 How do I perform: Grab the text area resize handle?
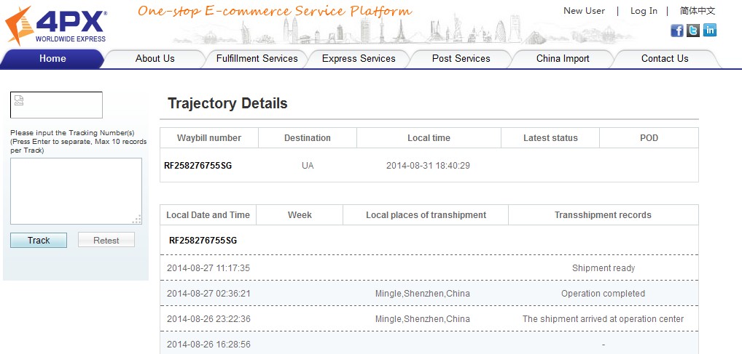tap(137, 220)
